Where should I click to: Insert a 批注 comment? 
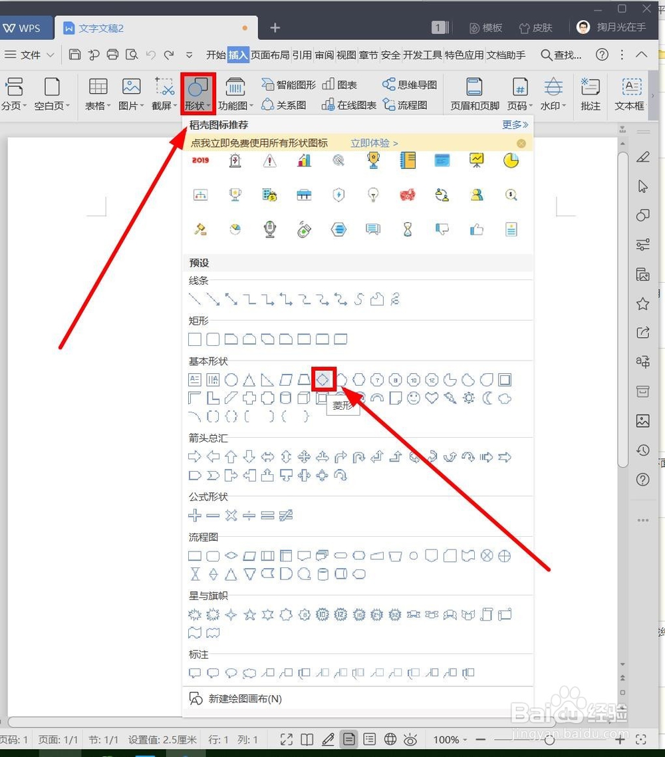(x=591, y=94)
